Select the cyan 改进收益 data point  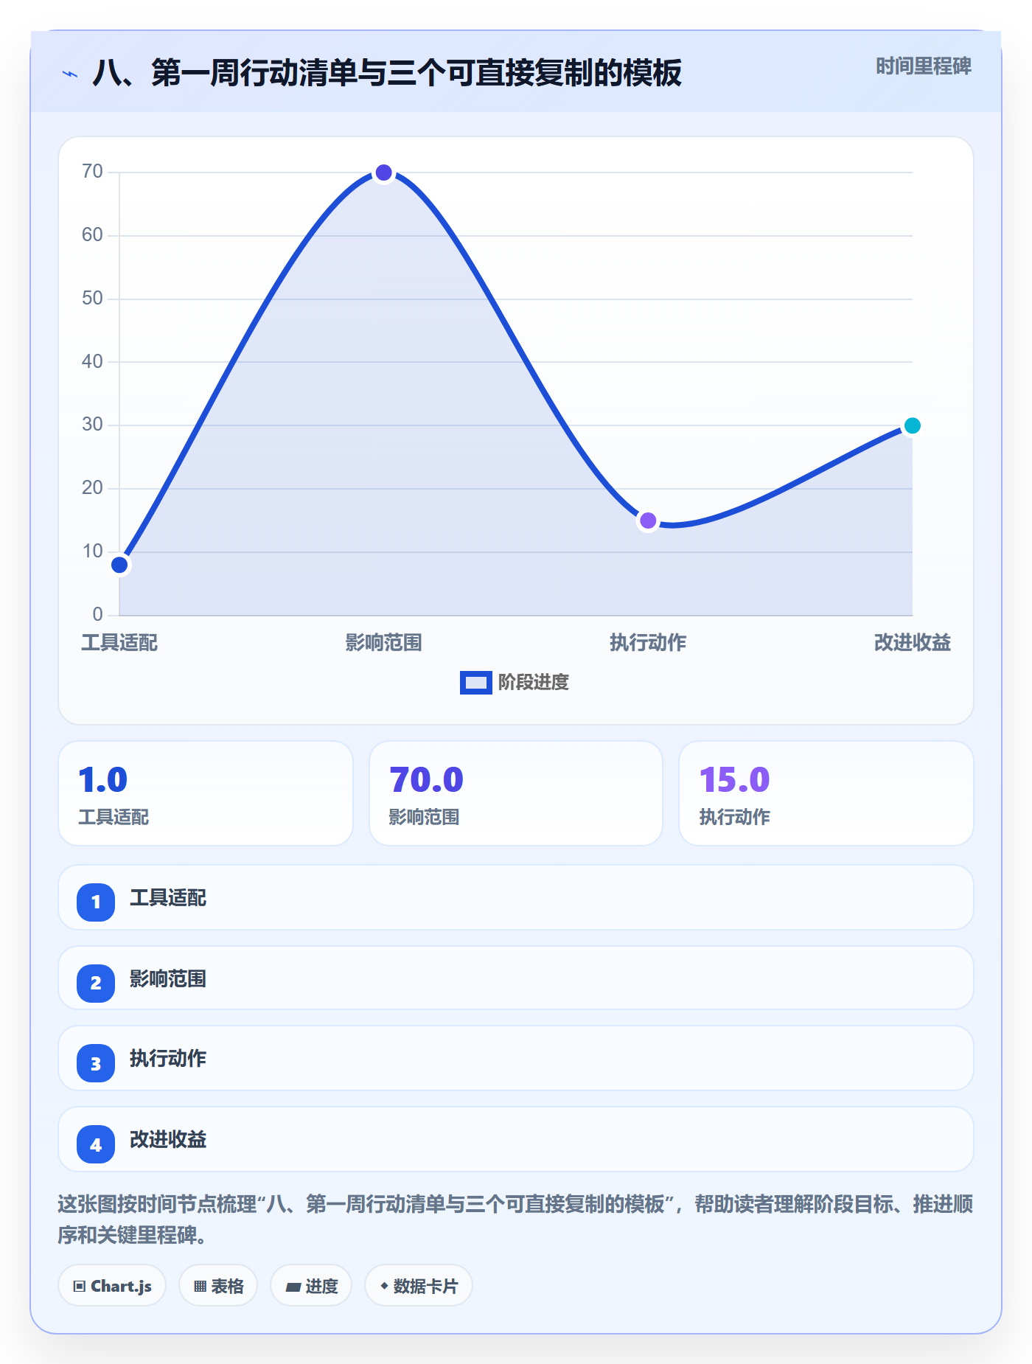[912, 425]
